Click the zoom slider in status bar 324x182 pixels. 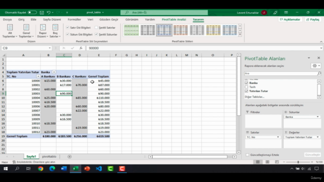click(298, 162)
